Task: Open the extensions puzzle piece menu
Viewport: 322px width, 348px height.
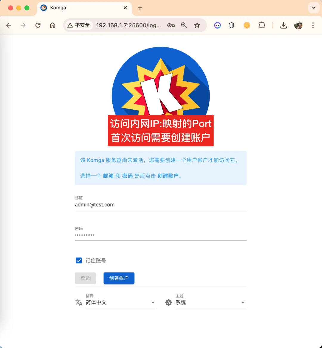Action: (x=262, y=25)
